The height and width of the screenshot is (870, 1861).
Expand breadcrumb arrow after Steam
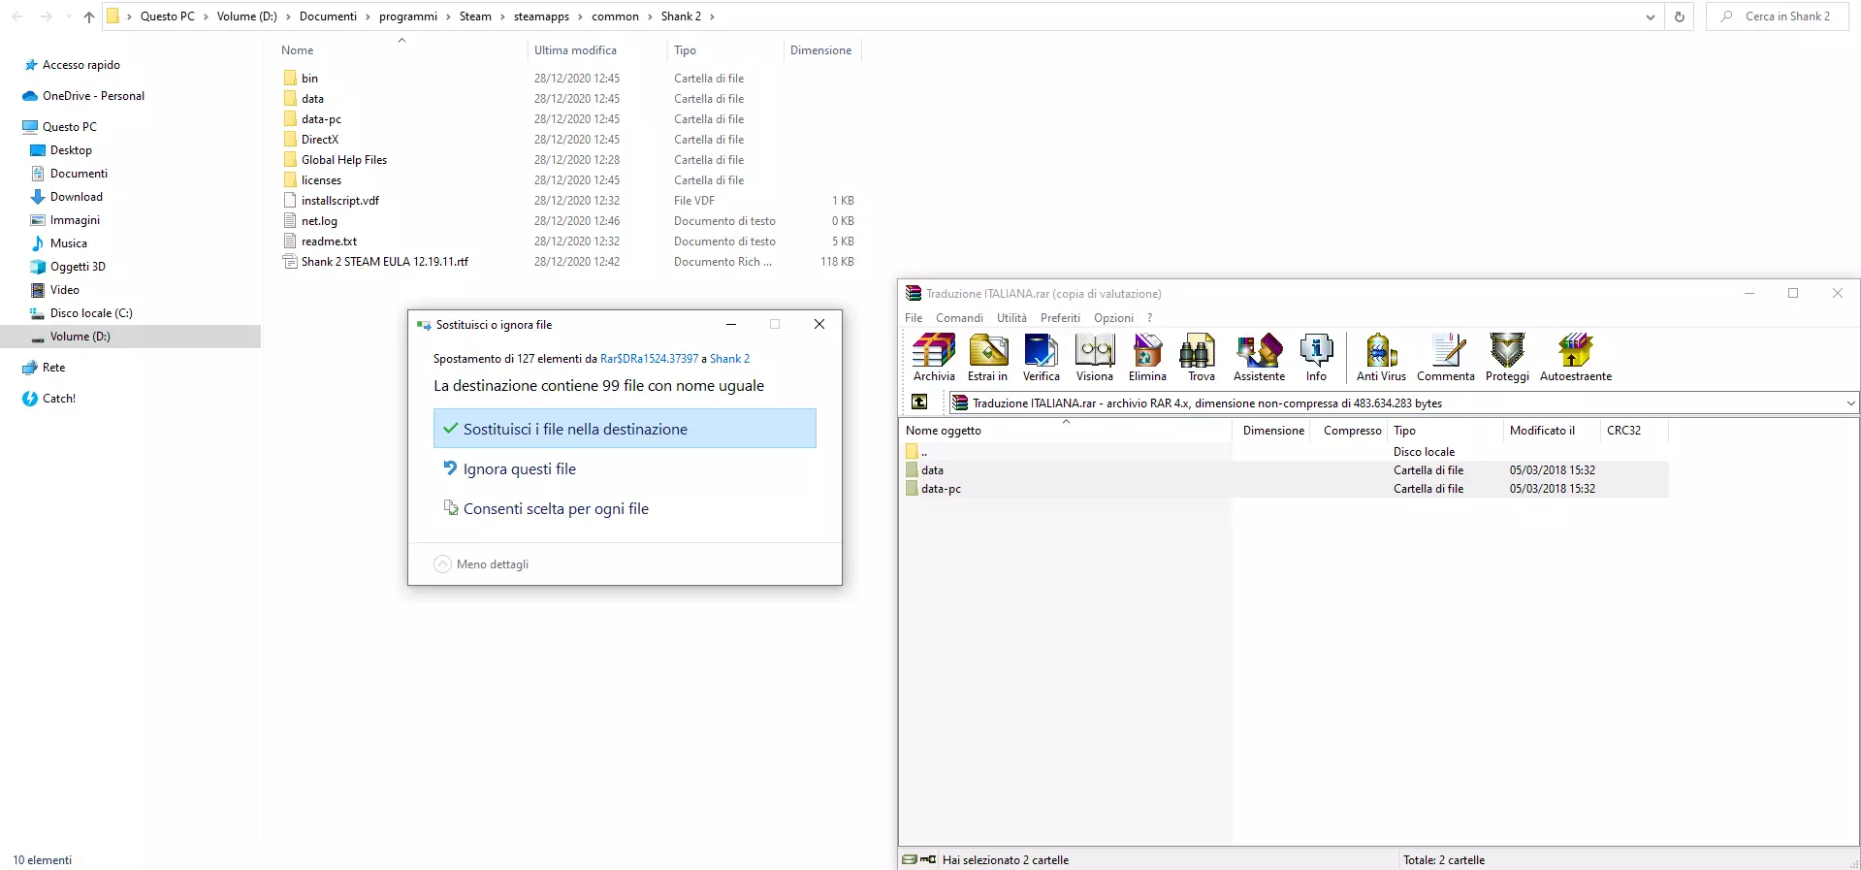[x=502, y=16]
